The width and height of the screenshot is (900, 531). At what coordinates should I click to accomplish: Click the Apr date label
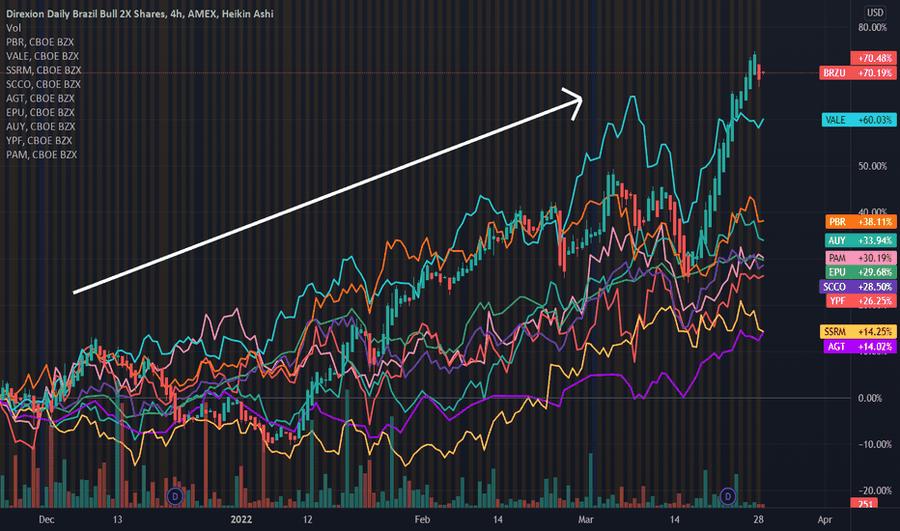pos(825,519)
